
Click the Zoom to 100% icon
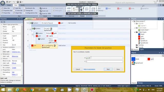[40, 14]
